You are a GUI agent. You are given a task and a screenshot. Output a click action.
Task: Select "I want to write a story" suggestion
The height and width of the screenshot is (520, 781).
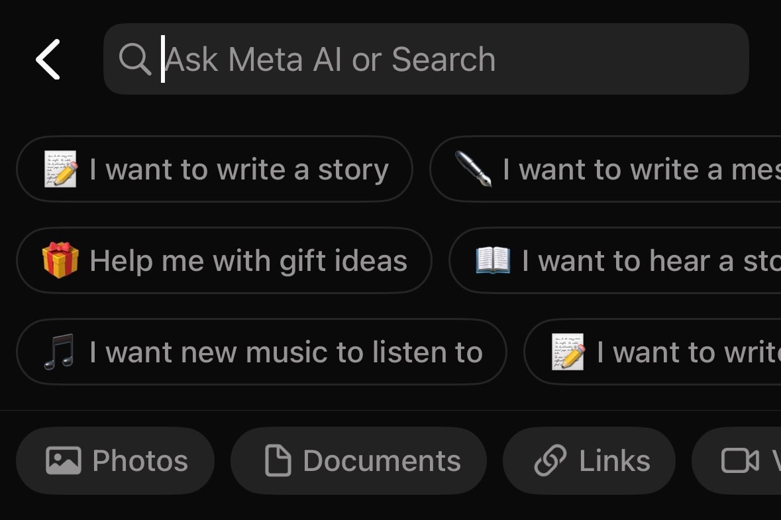215,170
